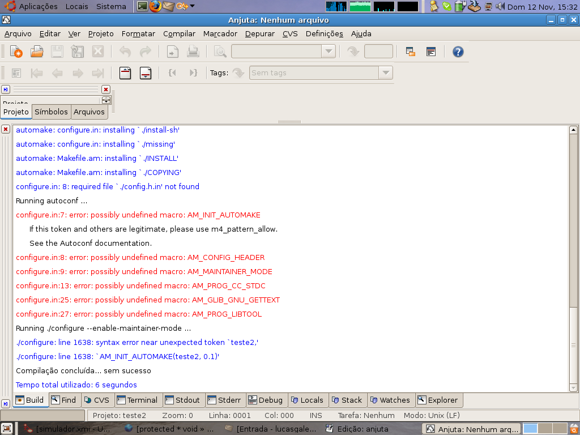Jump to the block end brace icon
This screenshot has width=580, height=435.
pos(193,73)
